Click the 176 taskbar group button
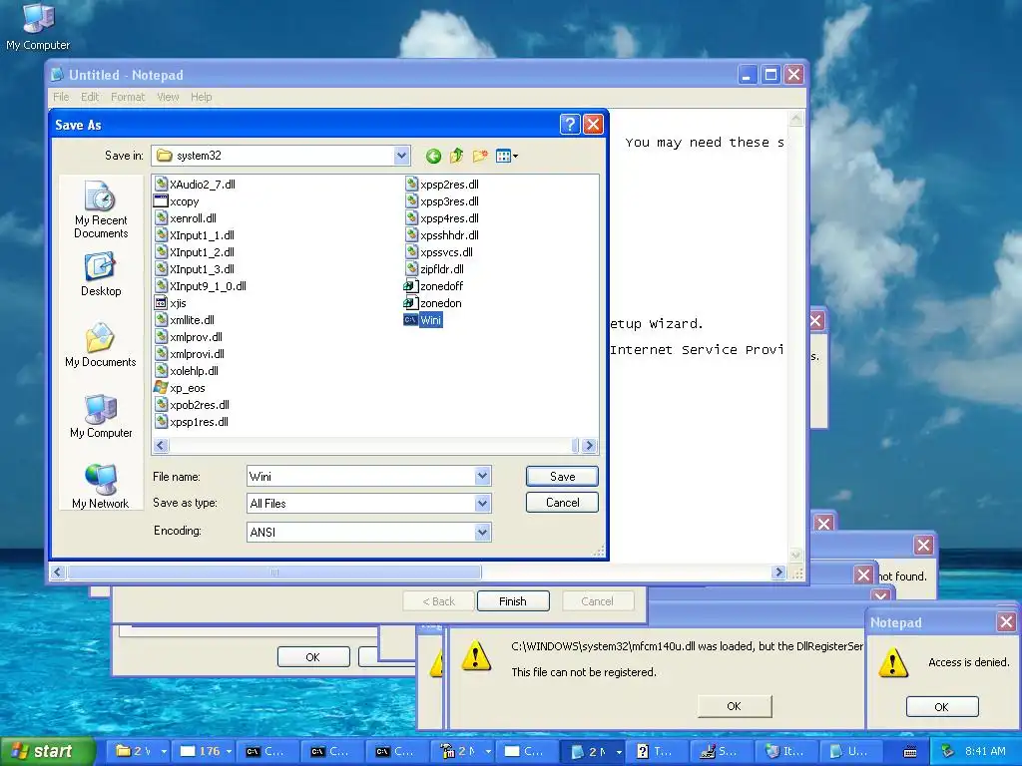The image size is (1022, 766). 204,751
